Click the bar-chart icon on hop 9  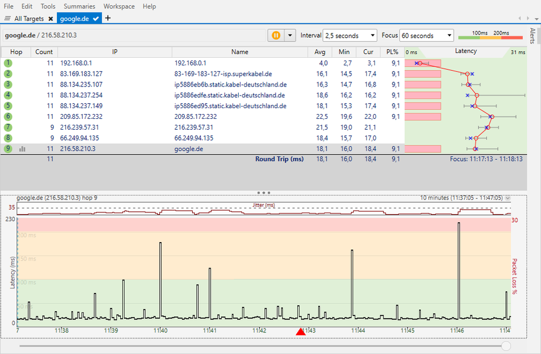coord(22,149)
